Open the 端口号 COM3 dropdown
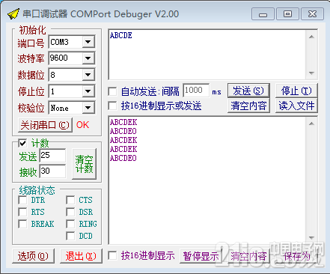 (x=88, y=42)
